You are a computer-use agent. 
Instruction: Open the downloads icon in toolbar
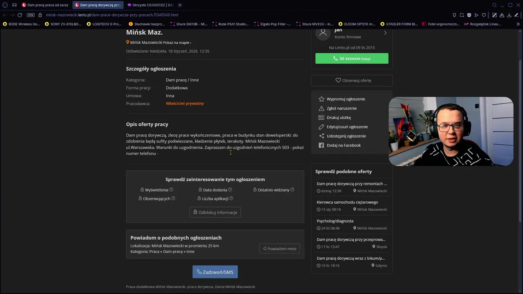(x=509, y=15)
